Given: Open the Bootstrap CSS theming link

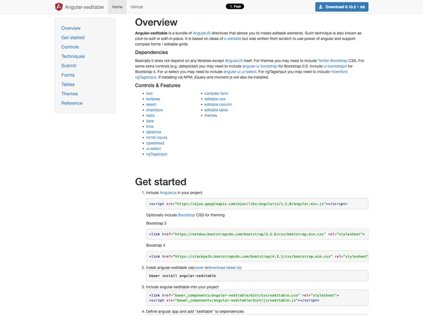Looking at the screenshot, I should pos(186,215).
